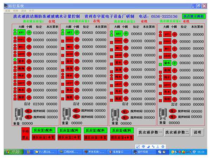
Task: Click the AES valve button in reactor 1
Action: pos(21,32)
